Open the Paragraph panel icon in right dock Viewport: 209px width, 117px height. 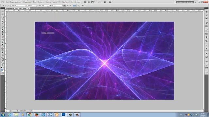(206, 49)
